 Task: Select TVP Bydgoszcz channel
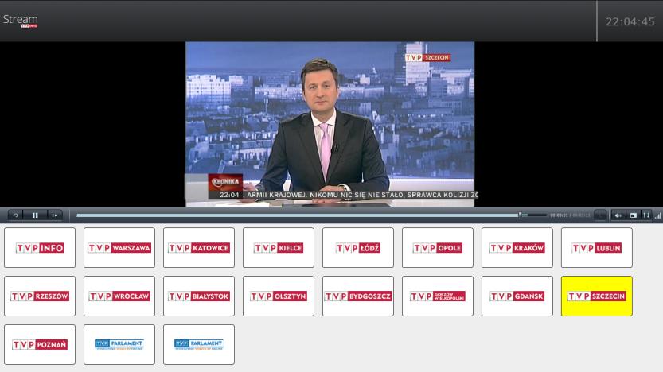358,296
